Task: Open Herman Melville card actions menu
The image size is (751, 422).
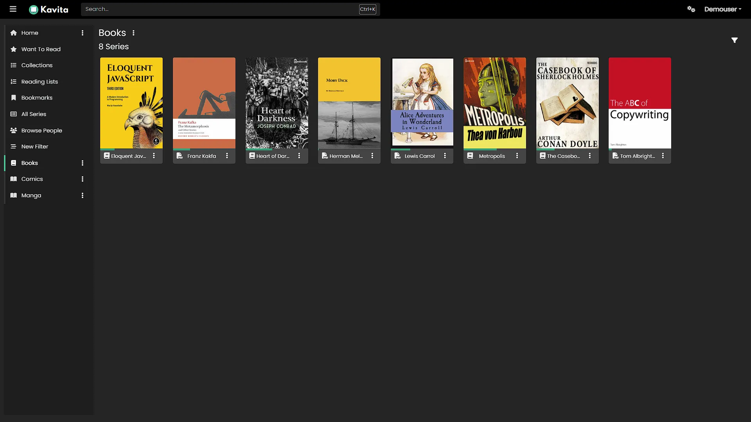Action: click(x=372, y=156)
